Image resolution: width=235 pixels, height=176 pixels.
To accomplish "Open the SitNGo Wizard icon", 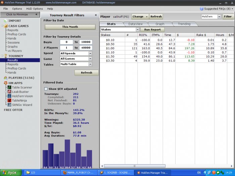I will 9,105.
